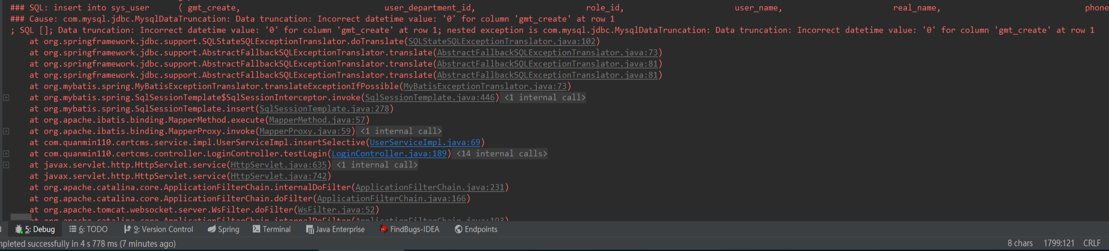This screenshot has height=251, width=1109.
Task: Open the 6: TODO tool window
Action: pos(89,229)
